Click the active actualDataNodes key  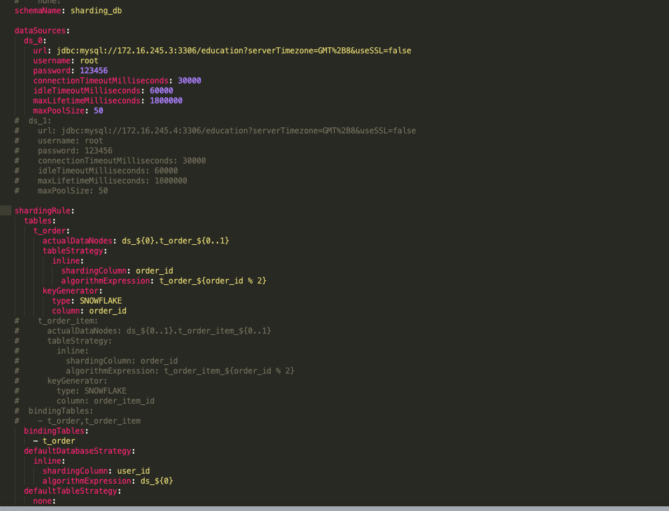(x=77, y=241)
